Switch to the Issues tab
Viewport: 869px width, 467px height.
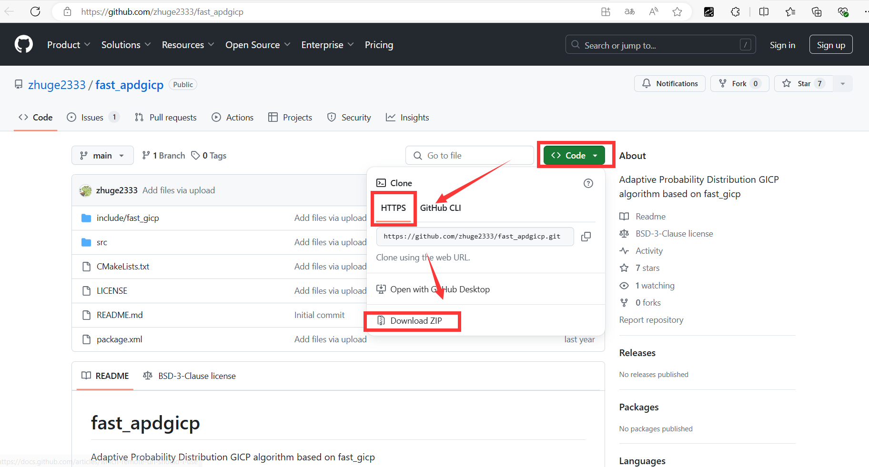pos(93,117)
